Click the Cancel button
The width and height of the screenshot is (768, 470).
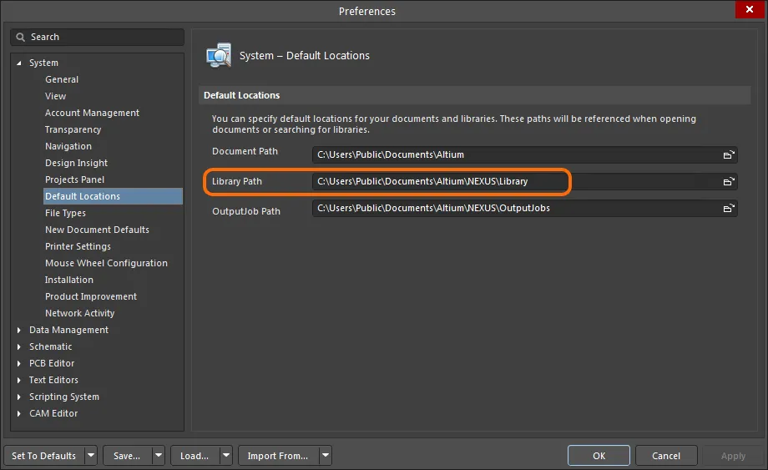tap(666, 455)
